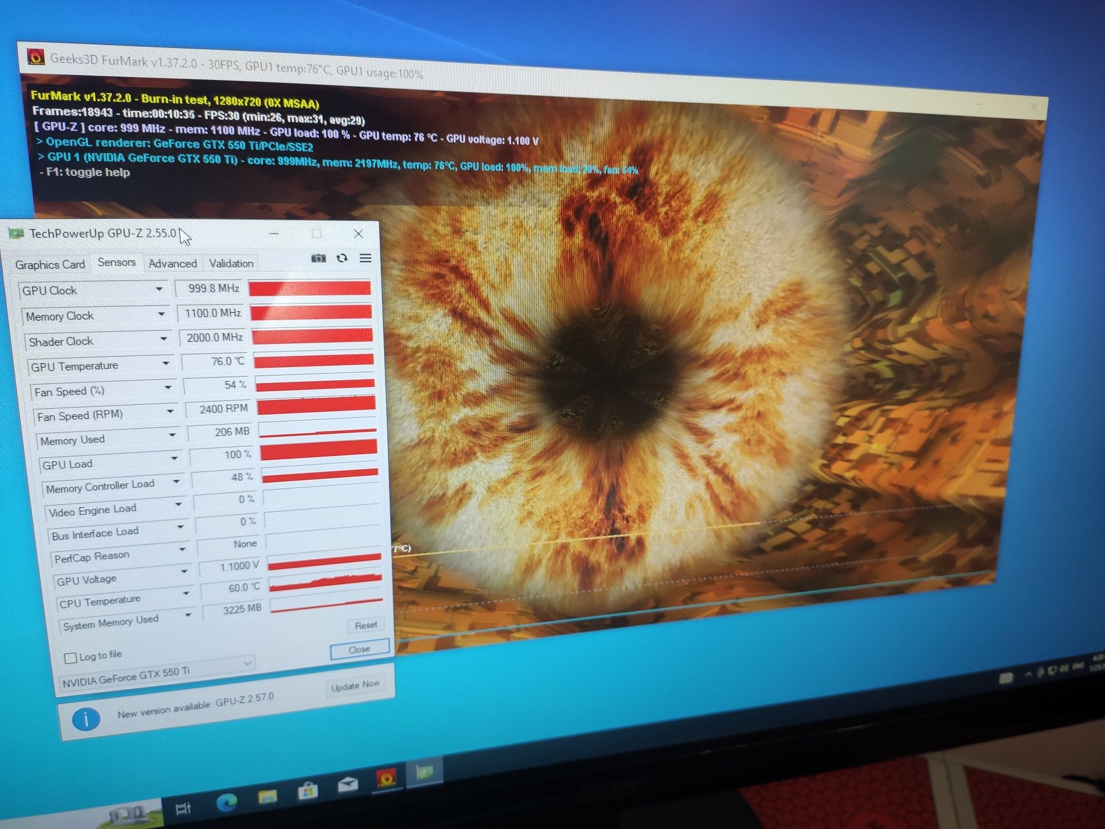Click the Update Now button
Screen dimensions: 1105x829
coord(355,686)
